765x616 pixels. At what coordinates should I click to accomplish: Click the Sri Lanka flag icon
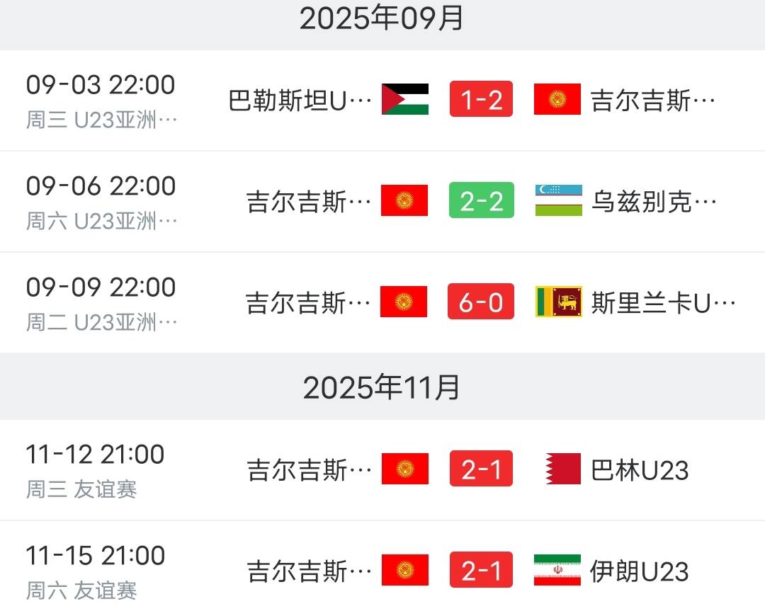tap(558, 302)
